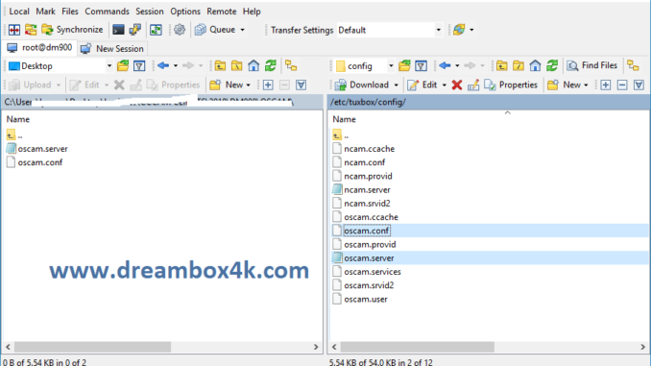Click remote unselect files minus icon
651x366 pixels.
[x=622, y=85]
